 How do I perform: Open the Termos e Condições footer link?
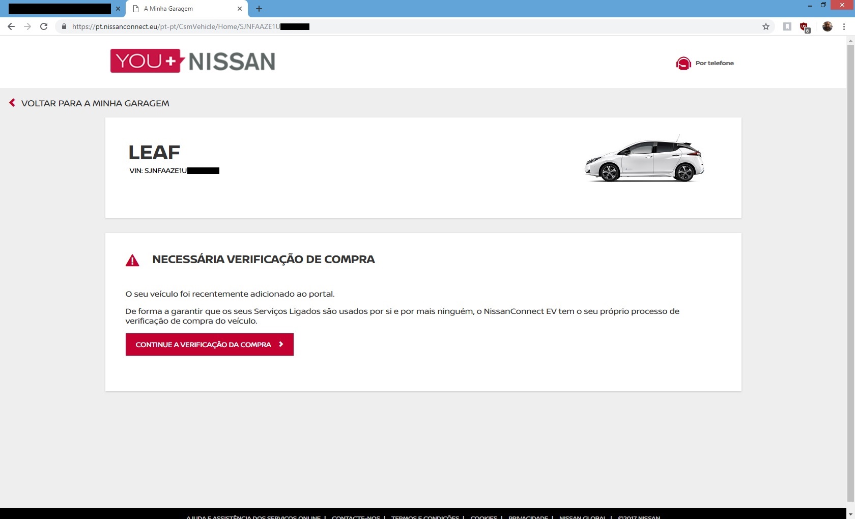point(425,516)
